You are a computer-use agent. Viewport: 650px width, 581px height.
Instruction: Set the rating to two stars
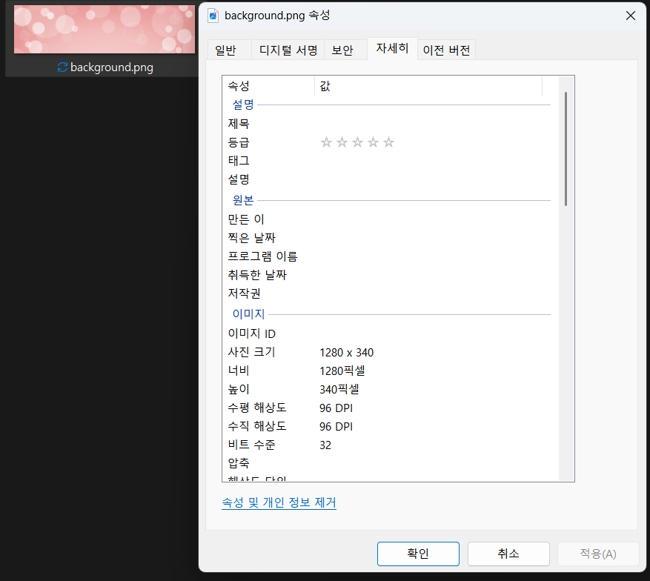click(x=342, y=142)
